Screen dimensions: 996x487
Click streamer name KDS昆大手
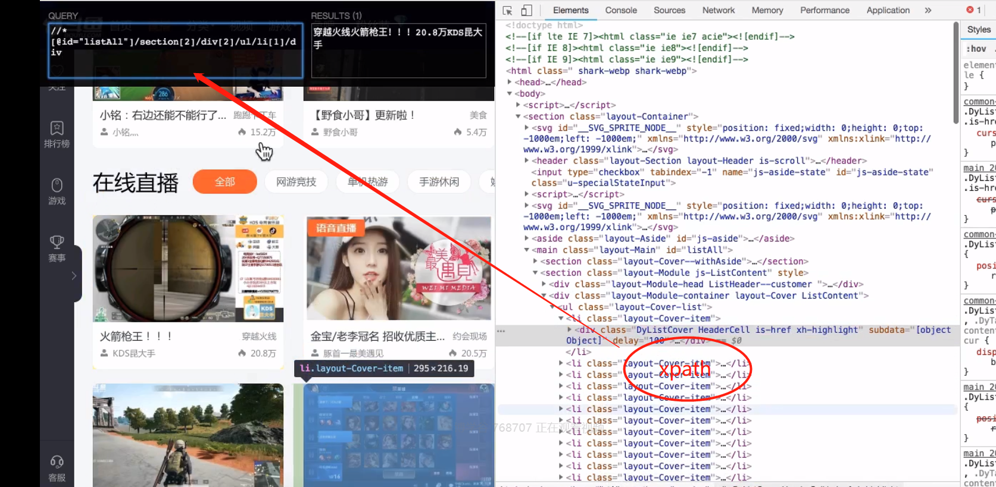click(x=134, y=353)
